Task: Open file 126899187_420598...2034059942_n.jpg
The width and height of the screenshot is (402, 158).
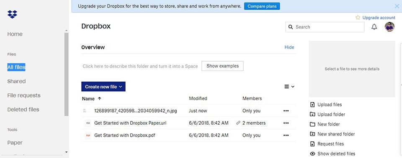Action: click(136, 111)
